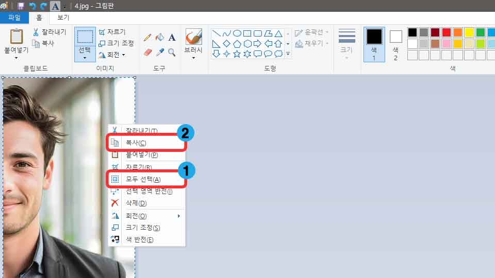Switch to the 홈 tab
Screen dimensions: 495x278
click(39, 18)
